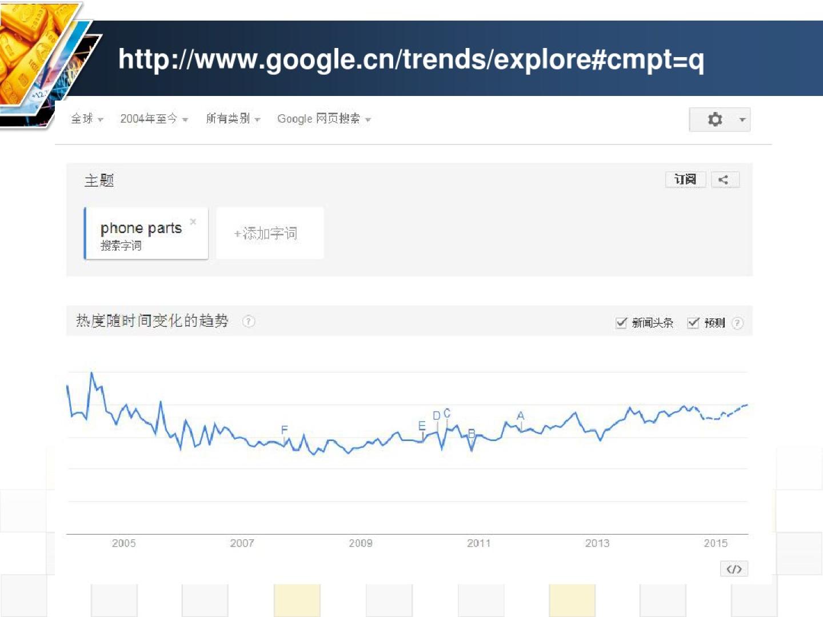Click news headline marker F
Image resolution: width=823 pixels, height=617 pixels.
pyautogui.click(x=285, y=430)
